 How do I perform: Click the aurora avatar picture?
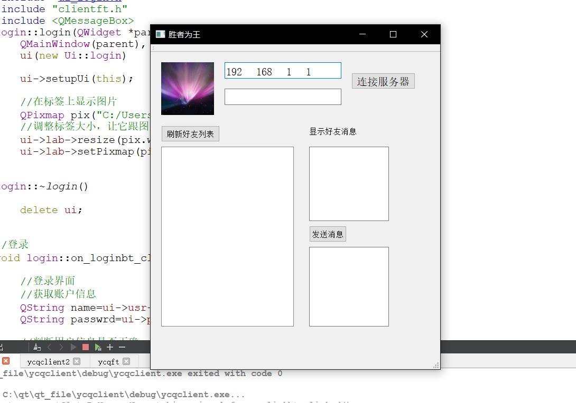[188, 89]
